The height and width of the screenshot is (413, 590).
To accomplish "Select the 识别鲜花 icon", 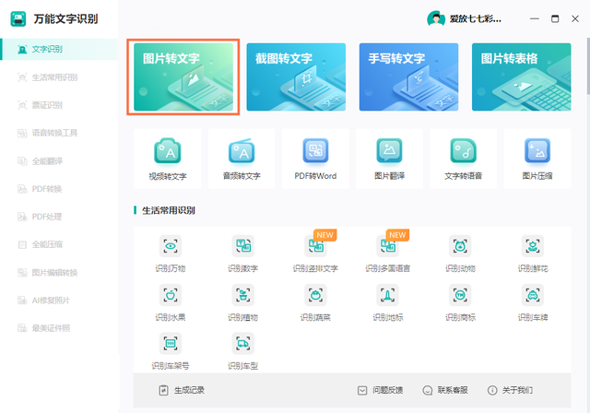I will [x=533, y=246].
